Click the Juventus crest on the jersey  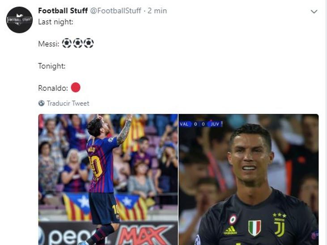coord(280,224)
